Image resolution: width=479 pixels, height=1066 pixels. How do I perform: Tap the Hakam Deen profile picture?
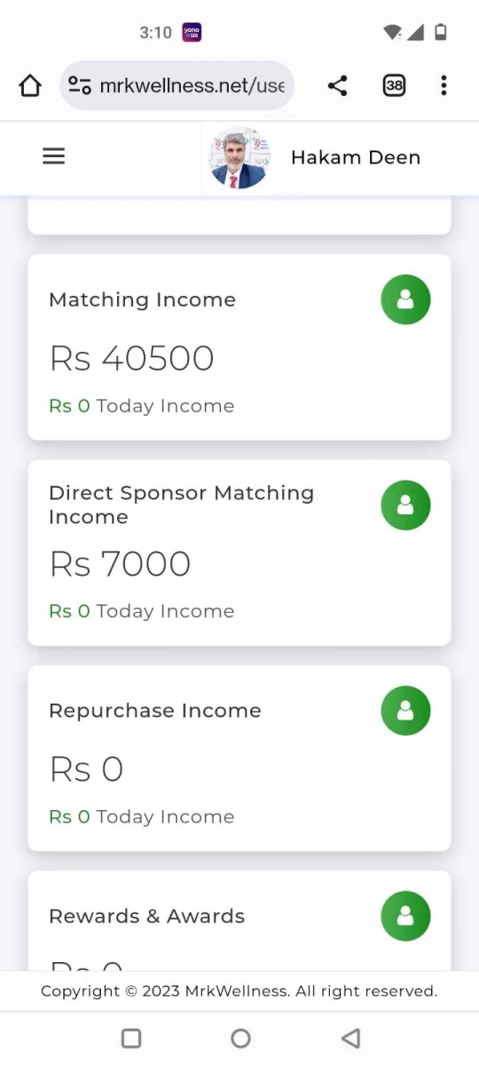(239, 157)
